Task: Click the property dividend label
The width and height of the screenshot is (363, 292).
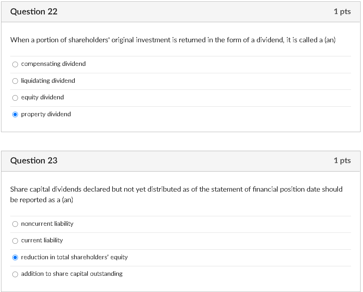Action: (46, 114)
